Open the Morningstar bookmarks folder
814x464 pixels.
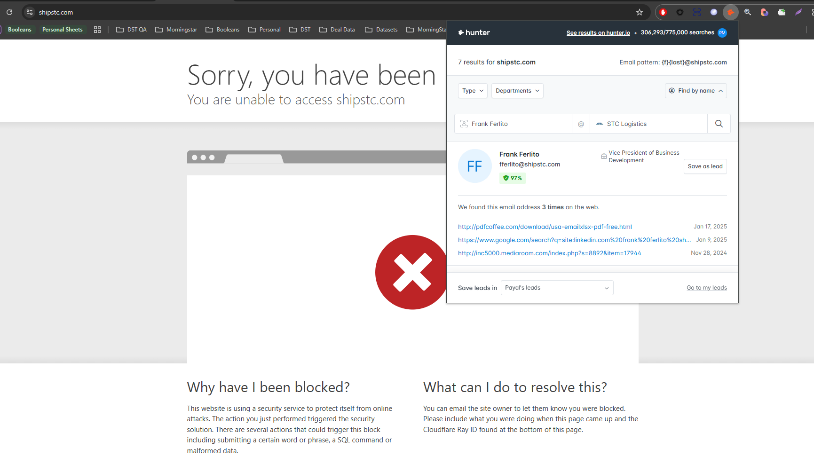coord(176,30)
